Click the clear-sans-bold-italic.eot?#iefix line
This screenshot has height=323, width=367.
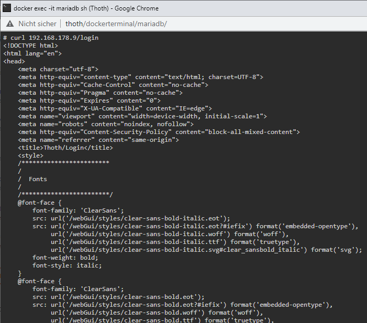195,226
